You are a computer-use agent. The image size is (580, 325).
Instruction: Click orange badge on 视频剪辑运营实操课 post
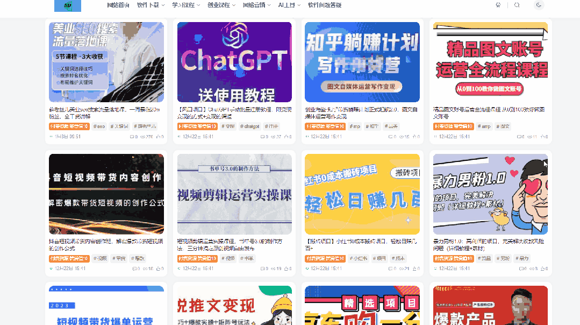(197, 258)
